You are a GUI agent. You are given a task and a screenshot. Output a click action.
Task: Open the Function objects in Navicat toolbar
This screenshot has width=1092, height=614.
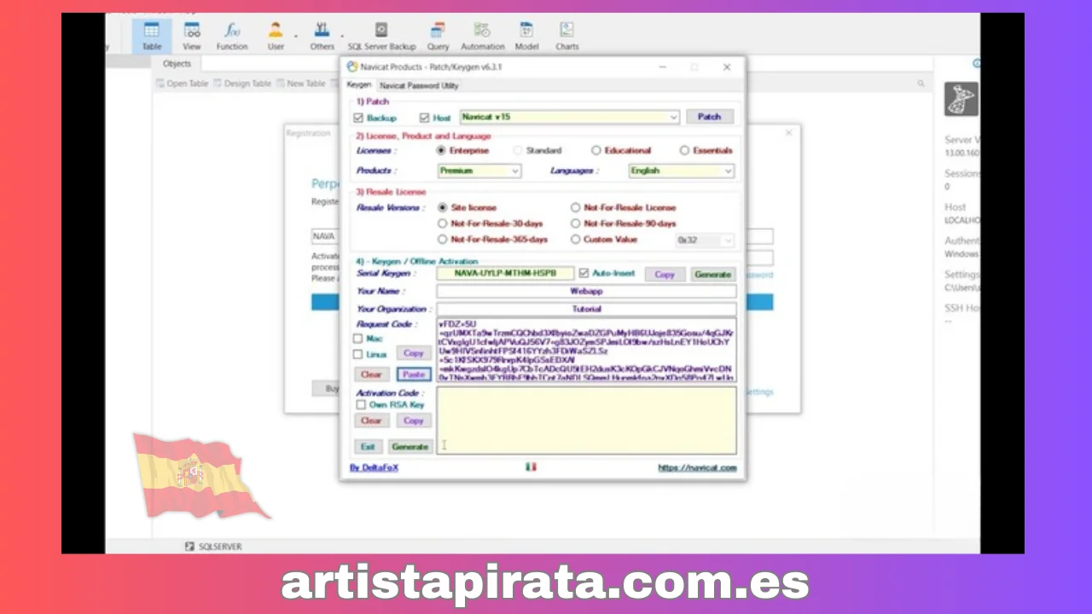(232, 36)
